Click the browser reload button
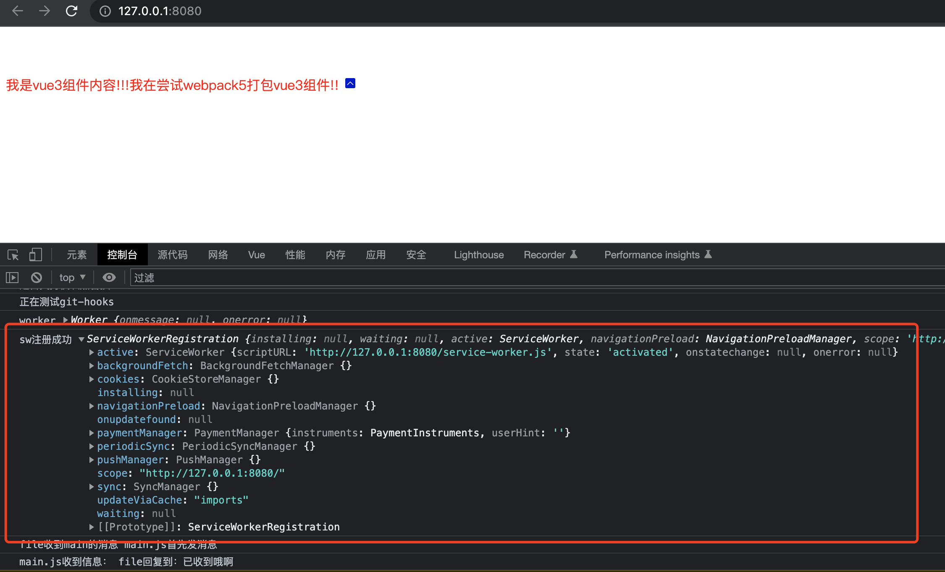 coord(71,11)
